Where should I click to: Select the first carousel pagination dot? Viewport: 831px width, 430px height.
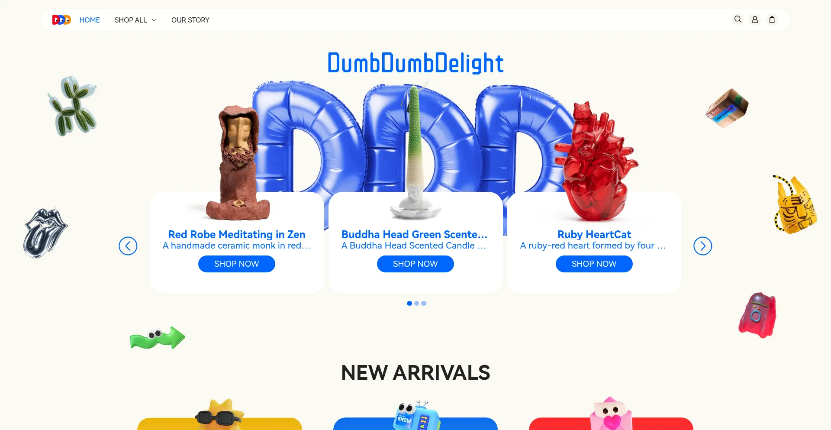[x=409, y=304]
